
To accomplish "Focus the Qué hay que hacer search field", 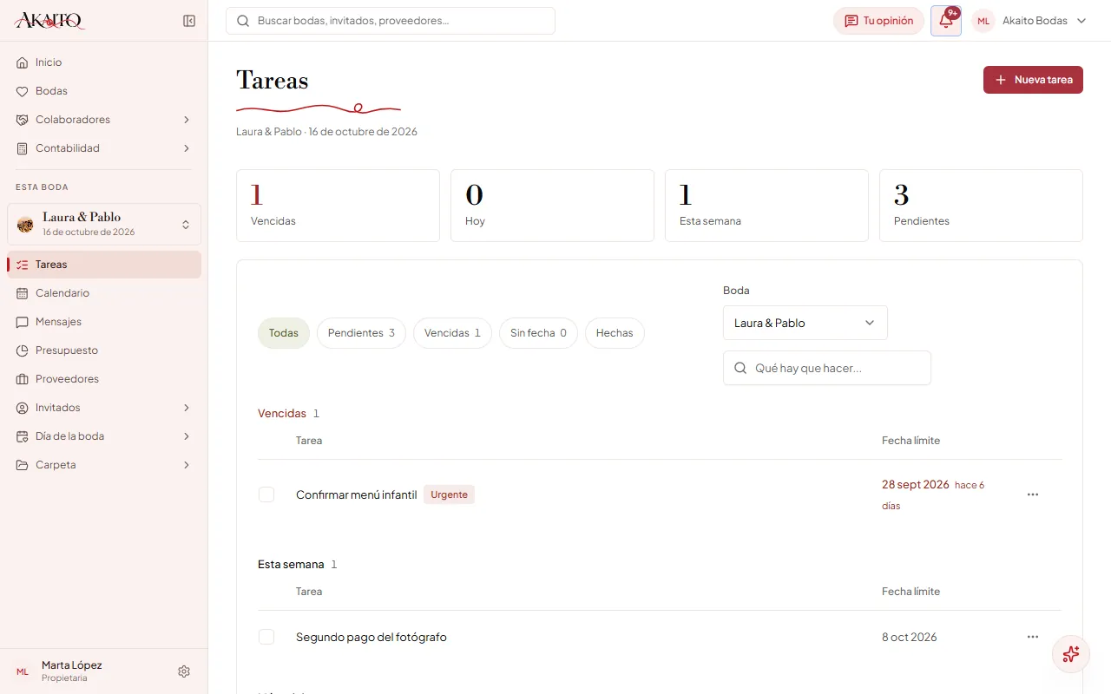I will tap(827, 368).
